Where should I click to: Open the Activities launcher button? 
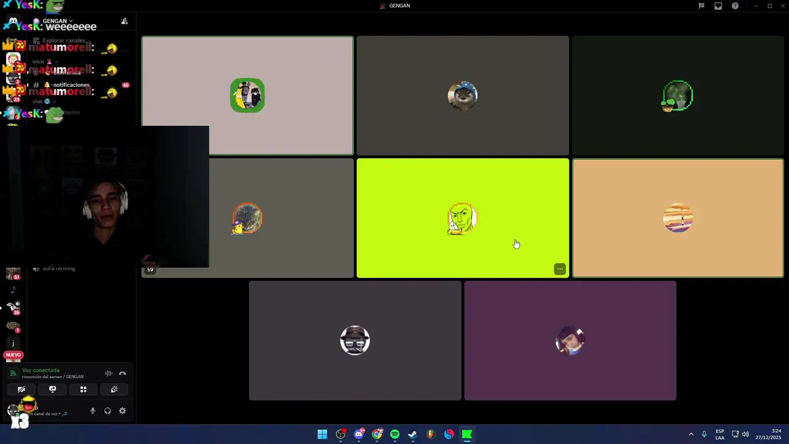click(83, 389)
